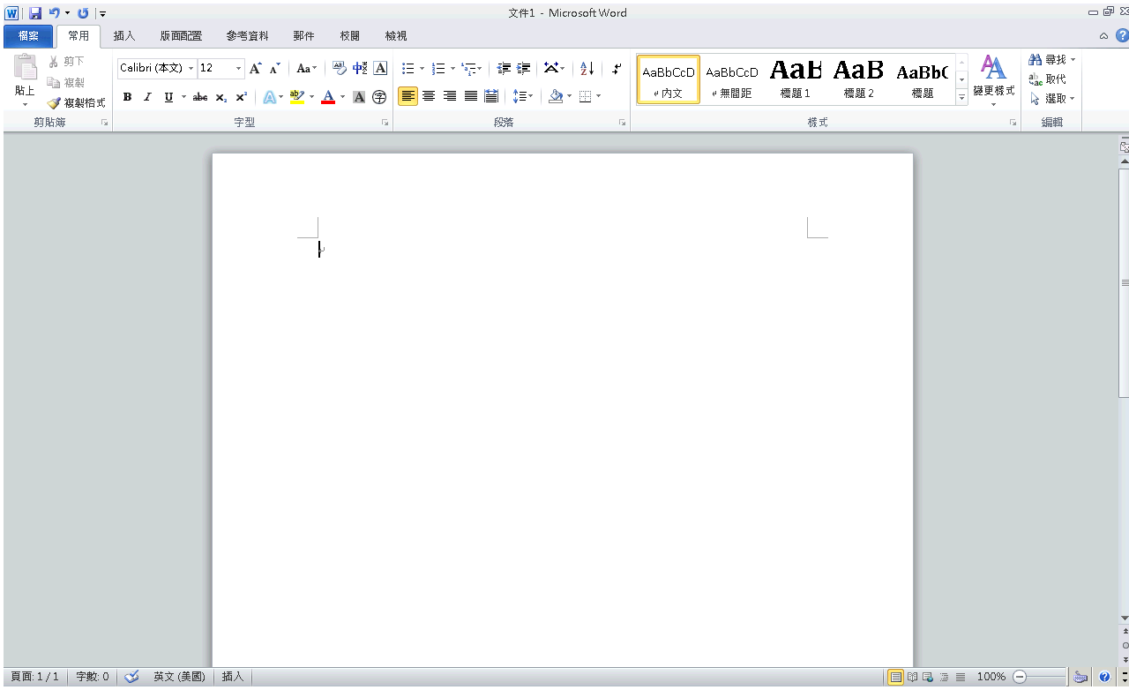Click the Save icon in quick access toolbar

click(x=35, y=13)
